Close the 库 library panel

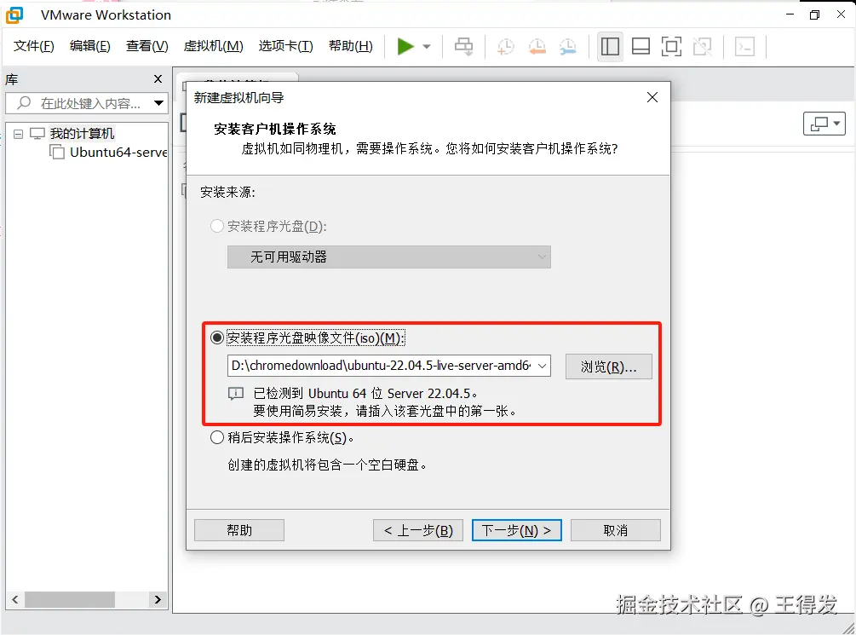[158, 79]
